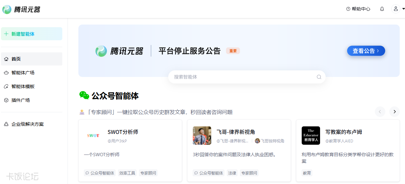Screen dimensions: 405x184
Task: Open the Educator 教育学人 logo
Action: (311, 136)
